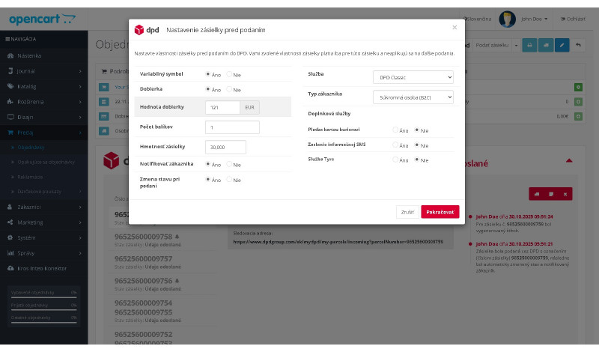
Task: Click the Marketing share icon
Action: coord(10,222)
